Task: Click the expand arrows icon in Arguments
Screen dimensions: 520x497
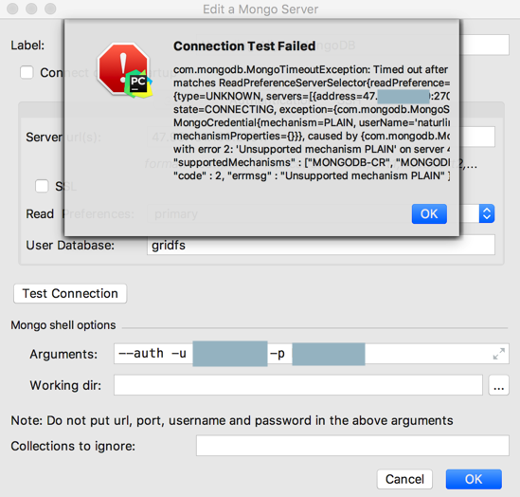Action: click(x=499, y=354)
